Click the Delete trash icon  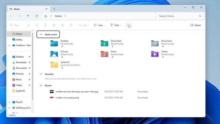(x=71, y=25)
